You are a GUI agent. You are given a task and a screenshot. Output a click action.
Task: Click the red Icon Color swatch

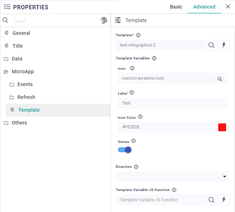[x=222, y=127]
